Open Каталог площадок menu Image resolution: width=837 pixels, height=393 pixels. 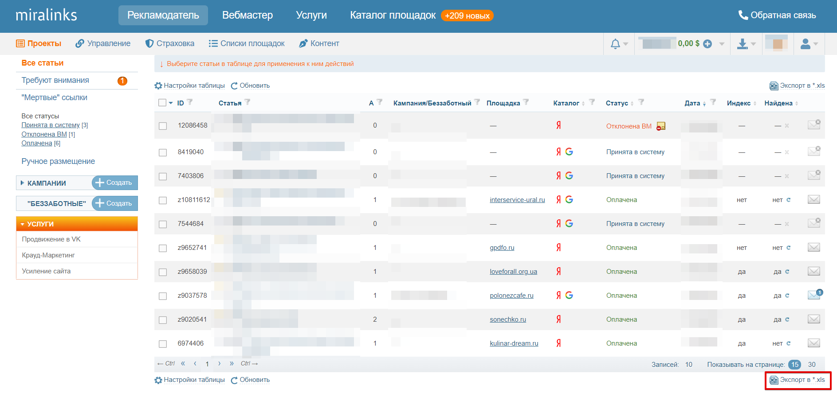[393, 15]
